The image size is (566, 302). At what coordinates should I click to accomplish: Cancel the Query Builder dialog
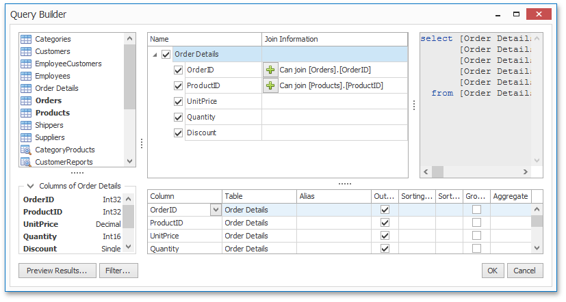(525, 271)
